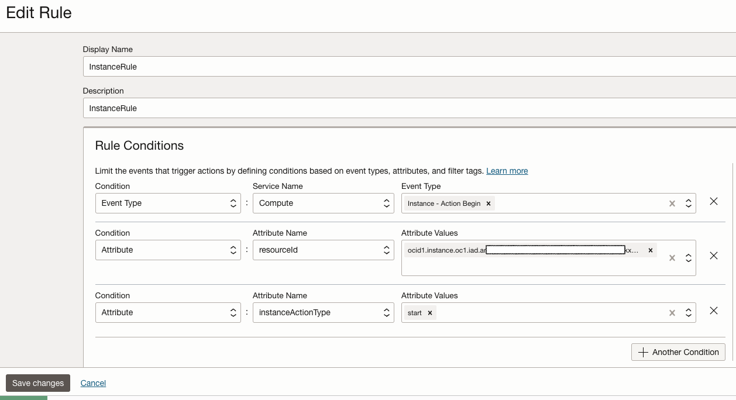This screenshot has height=400, width=736.
Task: Add Another Condition to the rule
Action: coord(678,352)
